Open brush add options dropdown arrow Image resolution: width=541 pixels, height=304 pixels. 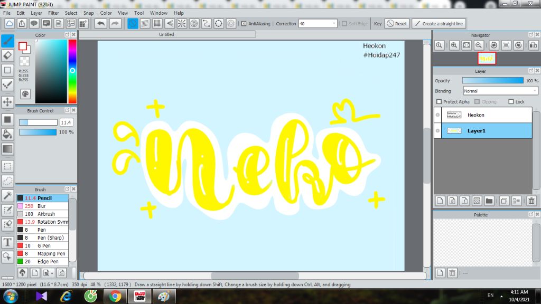(x=52, y=273)
